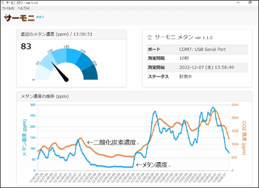The image size is (259, 188).
Task: Click the 測定間隔 value of 10秒
Action: [184, 58]
